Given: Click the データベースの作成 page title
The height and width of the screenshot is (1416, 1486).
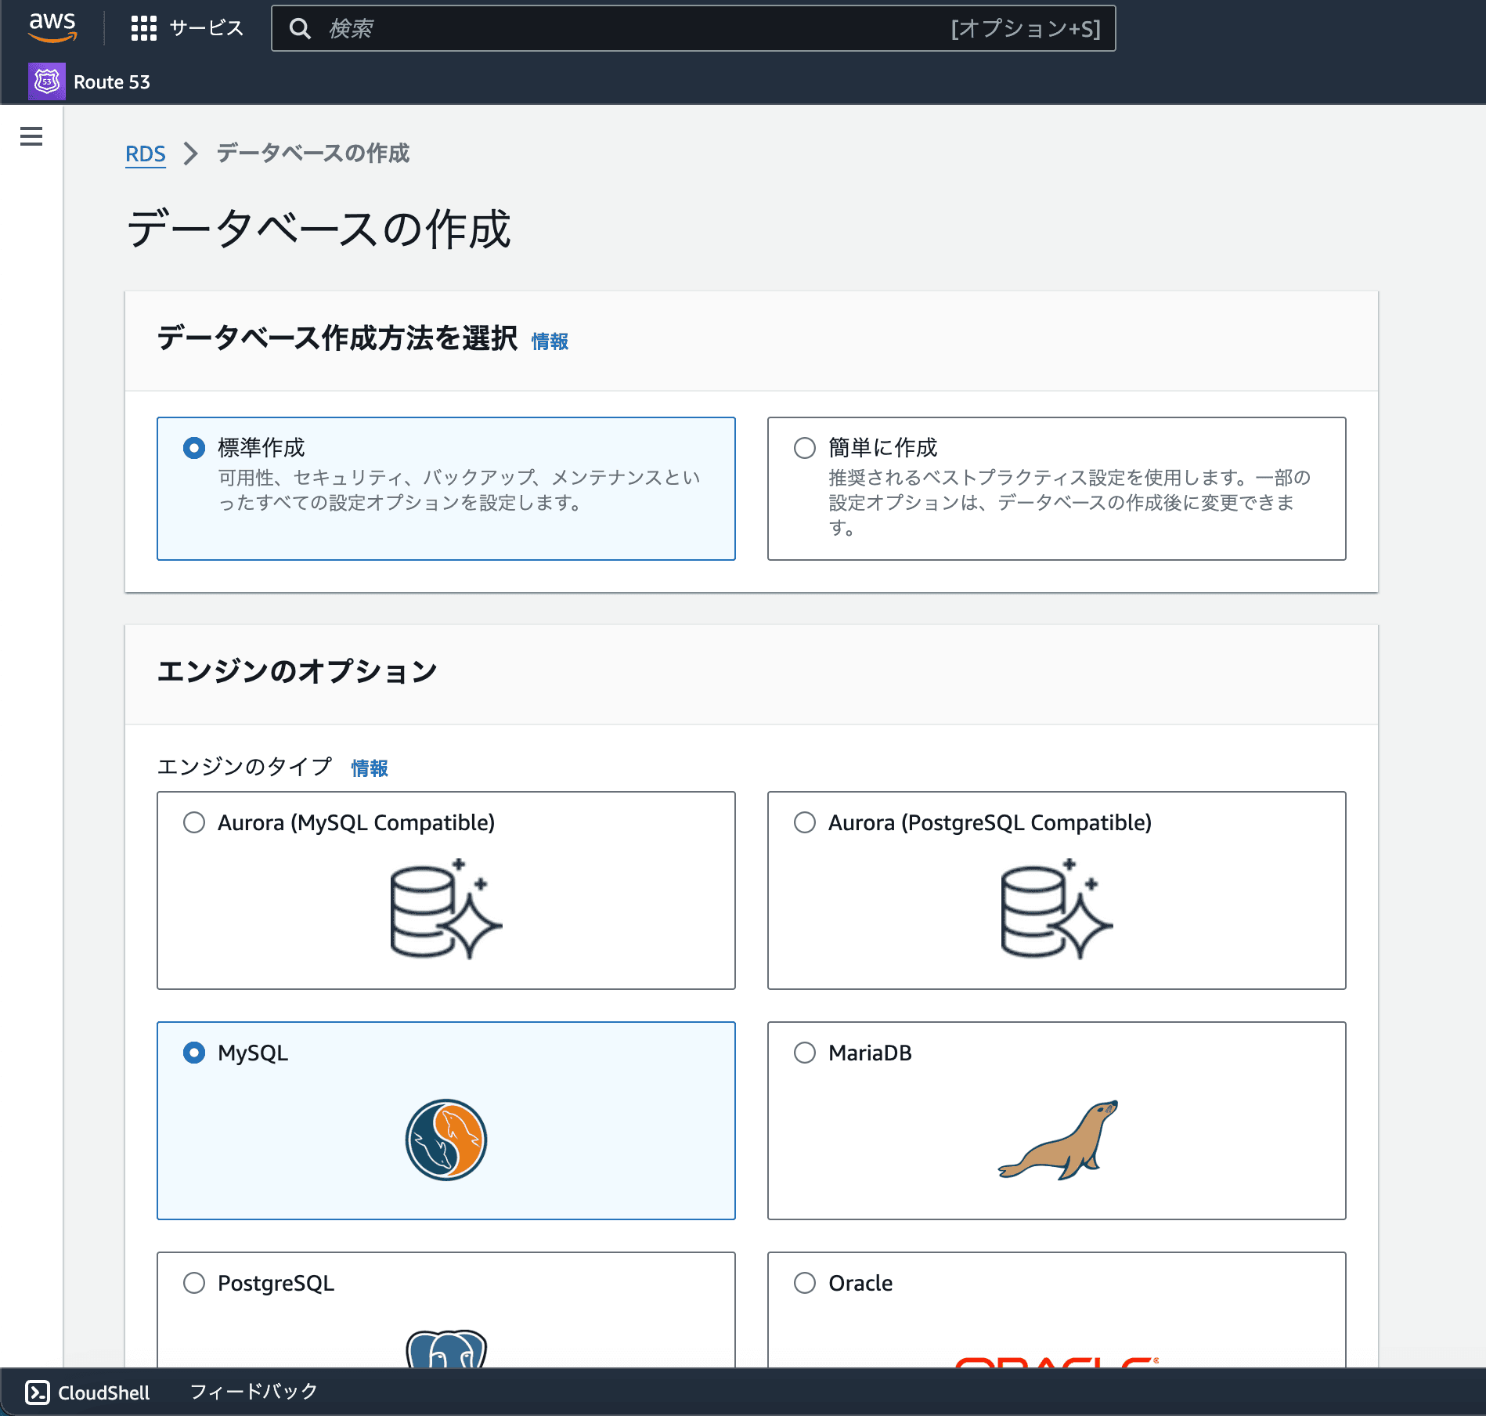Looking at the screenshot, I should 319,229.
